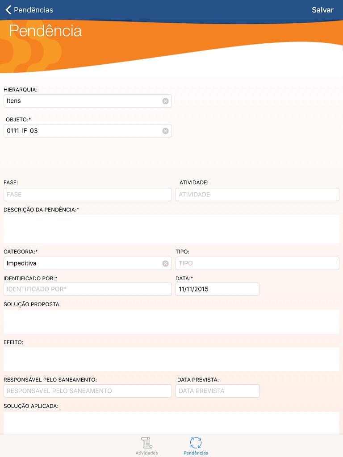
Task: Clear the Objeto field value
Action: (x=165, y=131)
